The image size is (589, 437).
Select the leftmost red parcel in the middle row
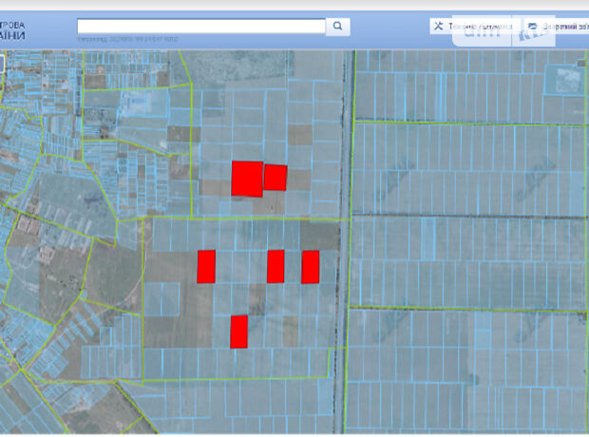point(206,266)
